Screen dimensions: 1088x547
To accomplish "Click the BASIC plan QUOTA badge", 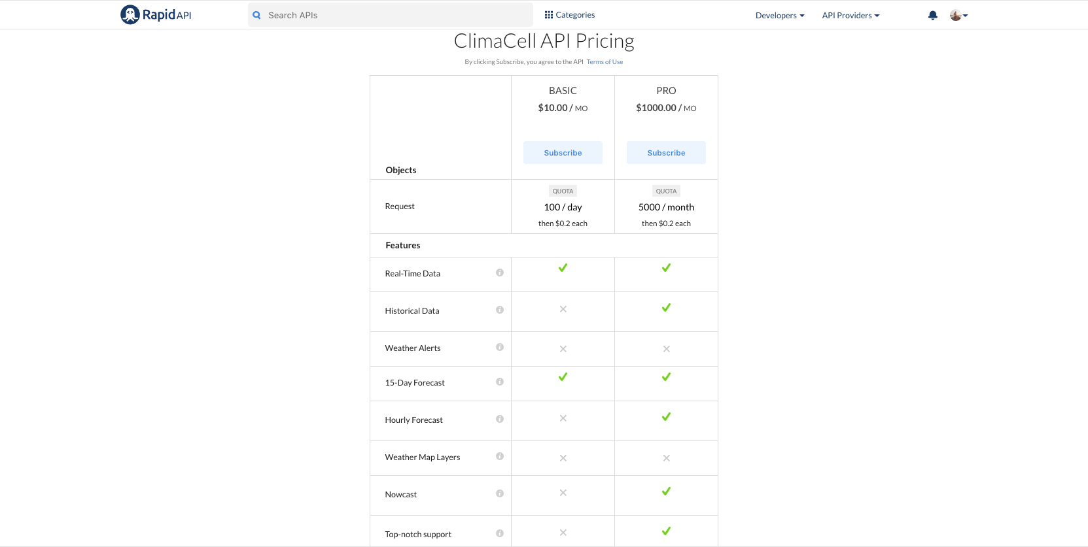I will (x=563, y=191).
